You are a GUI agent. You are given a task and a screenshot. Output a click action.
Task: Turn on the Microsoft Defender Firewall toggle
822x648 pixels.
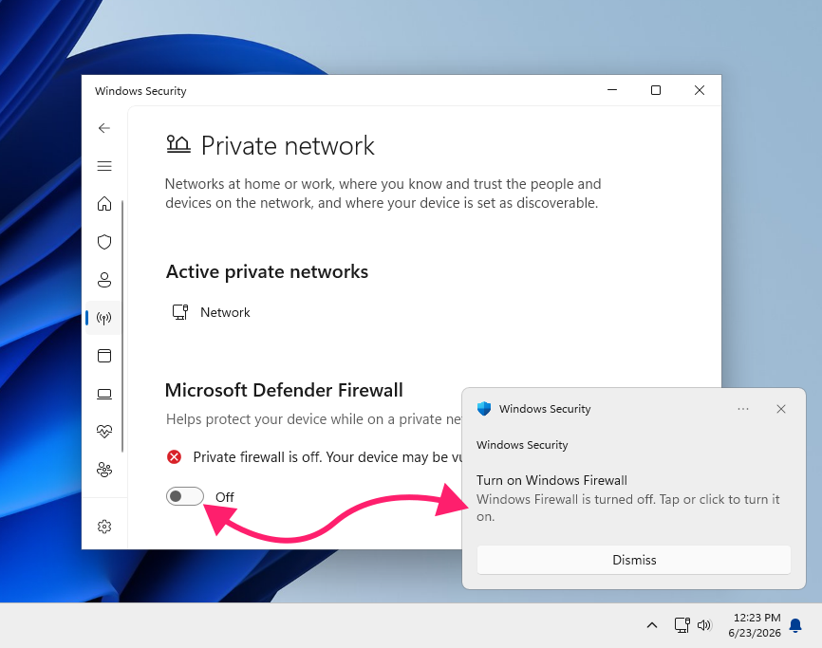pos(184,496)
